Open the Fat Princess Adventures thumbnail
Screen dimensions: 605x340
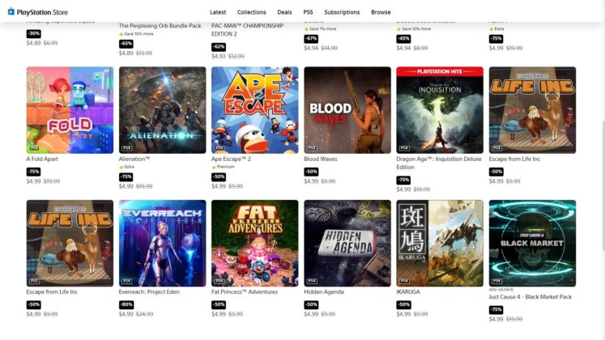(x=254, y=243)
